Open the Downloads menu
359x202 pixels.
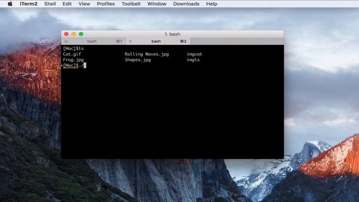pyautogui.click(x=186, y=4)
